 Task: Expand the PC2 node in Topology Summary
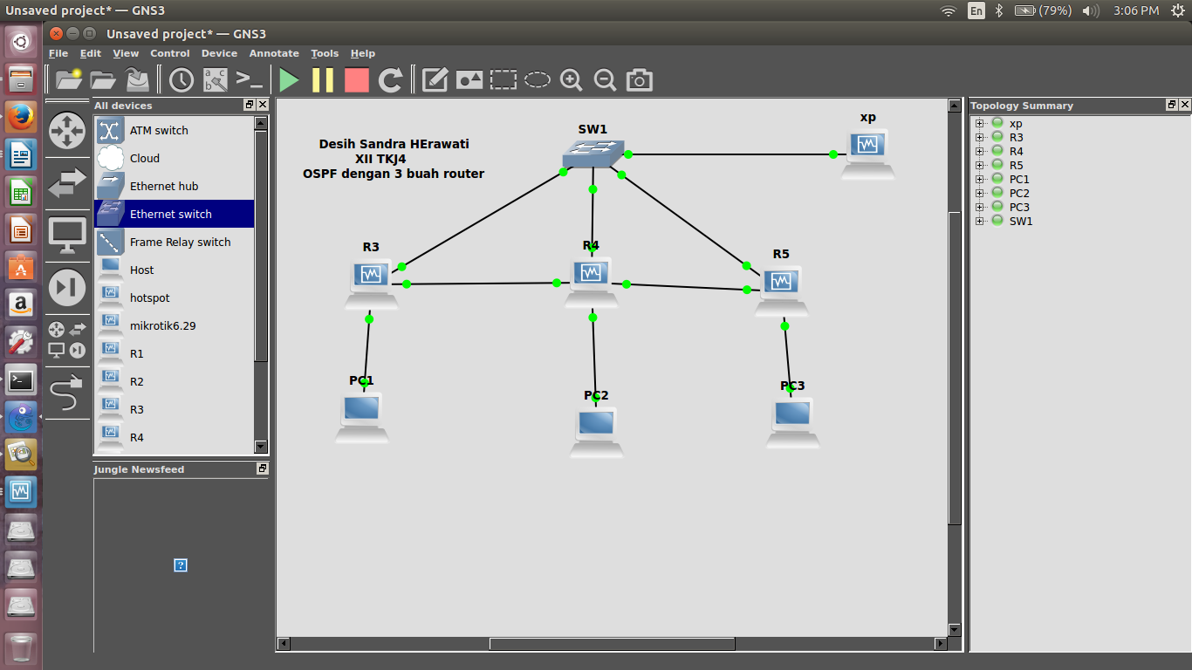(x=981, y=193)
